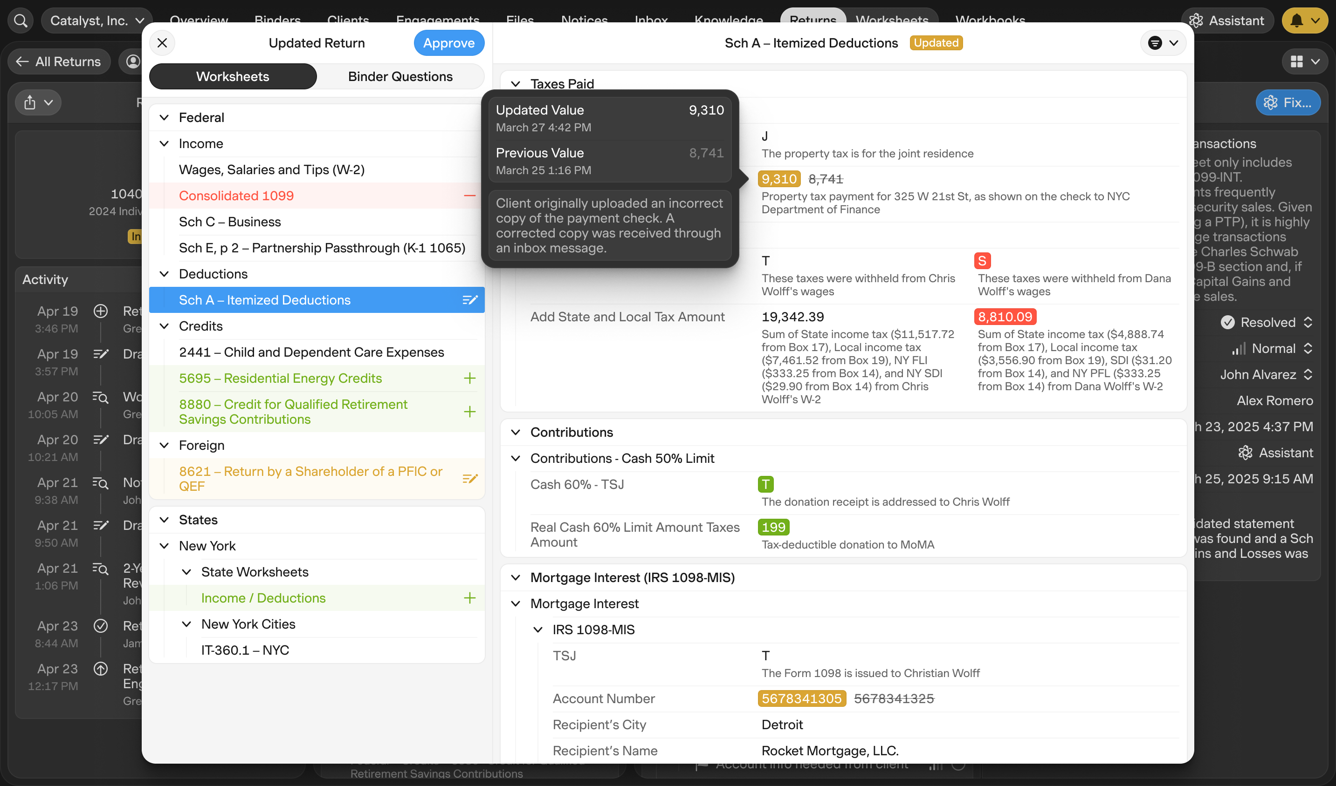Click the edit icon on 8621 PFIC row
Screen dimensions: 1336x786
point(469,478)
